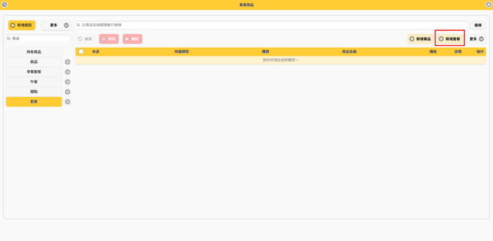This screenshot has width=493, height=241.
Task: Open settings icon beside 甜點 category
Action: (x=67, y=92)
